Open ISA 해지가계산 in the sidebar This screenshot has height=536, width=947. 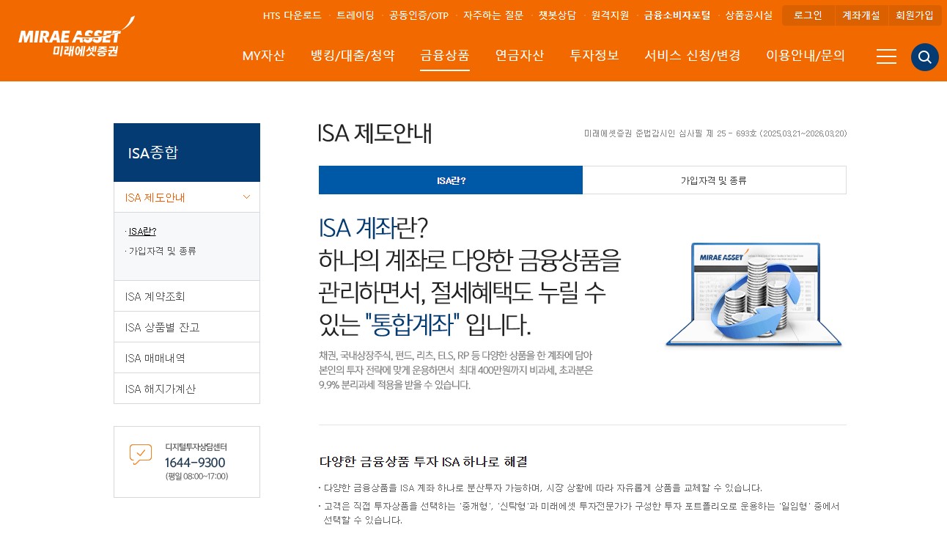[187, 389]
